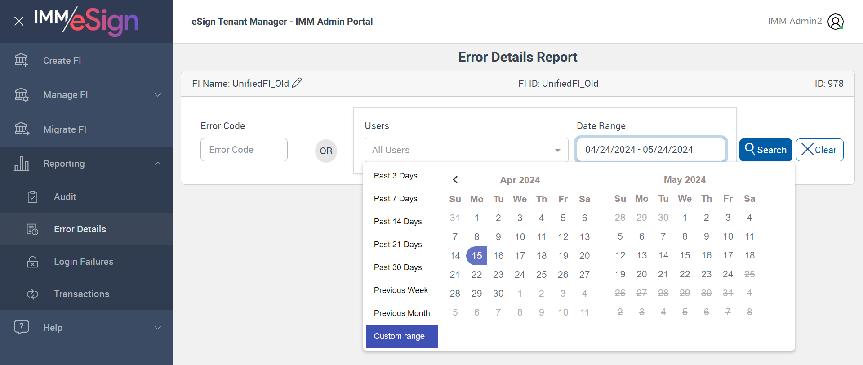The image size is (863, 365).
Task: Collapse the Reporting section chevron
Action: pyautogui.click(x=158, y=164)
